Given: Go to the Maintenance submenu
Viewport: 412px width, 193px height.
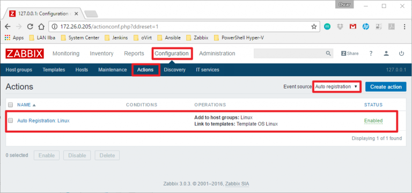Looking at the screenshot, I should click(x=113, y=70).
